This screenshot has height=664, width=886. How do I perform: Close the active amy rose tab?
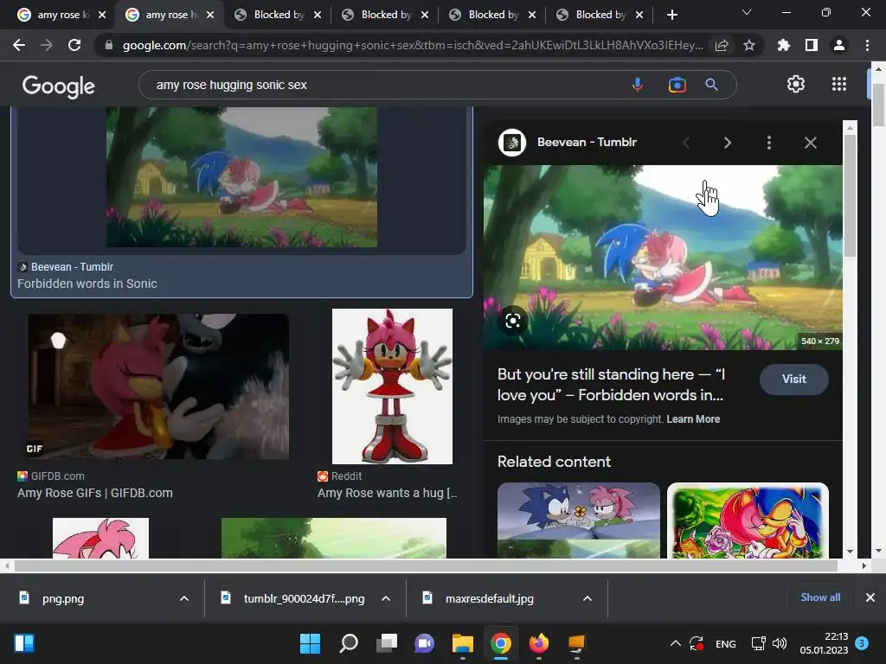(210, 15)
